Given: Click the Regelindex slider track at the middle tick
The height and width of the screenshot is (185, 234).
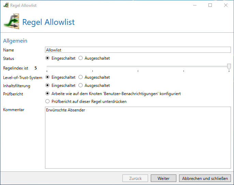Looking at the screenshot, I should point(138,66).
